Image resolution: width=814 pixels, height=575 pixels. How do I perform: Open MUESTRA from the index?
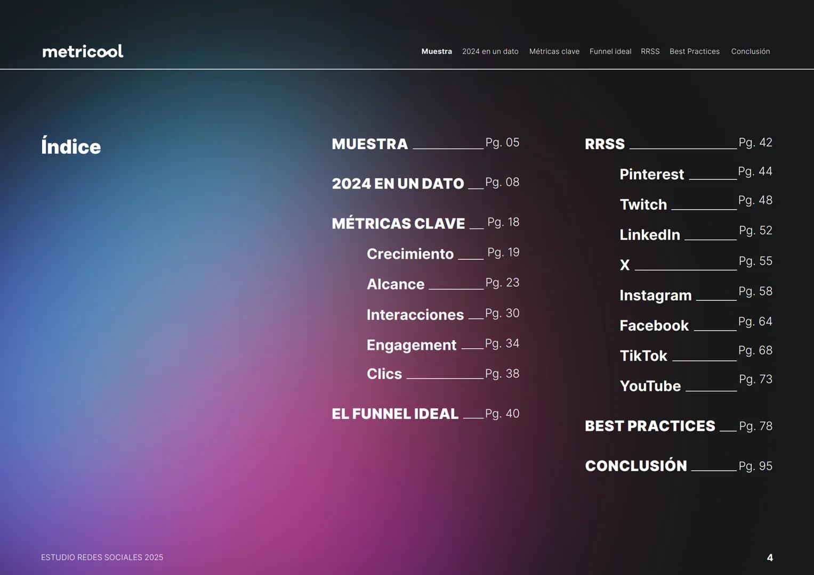coord(370,143)
